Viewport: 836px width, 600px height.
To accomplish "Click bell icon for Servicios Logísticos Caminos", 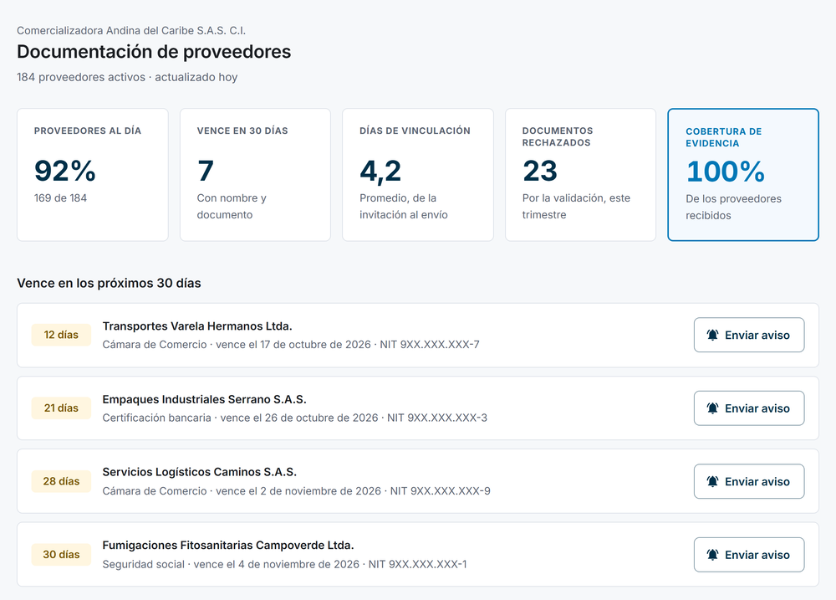I will pyautogui.click(x=712, y=481).
